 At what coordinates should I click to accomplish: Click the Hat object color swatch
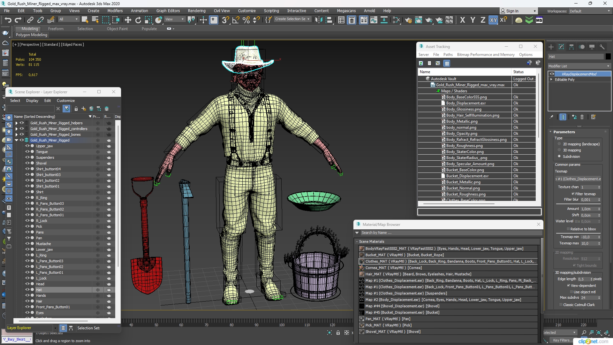(608, 57)
